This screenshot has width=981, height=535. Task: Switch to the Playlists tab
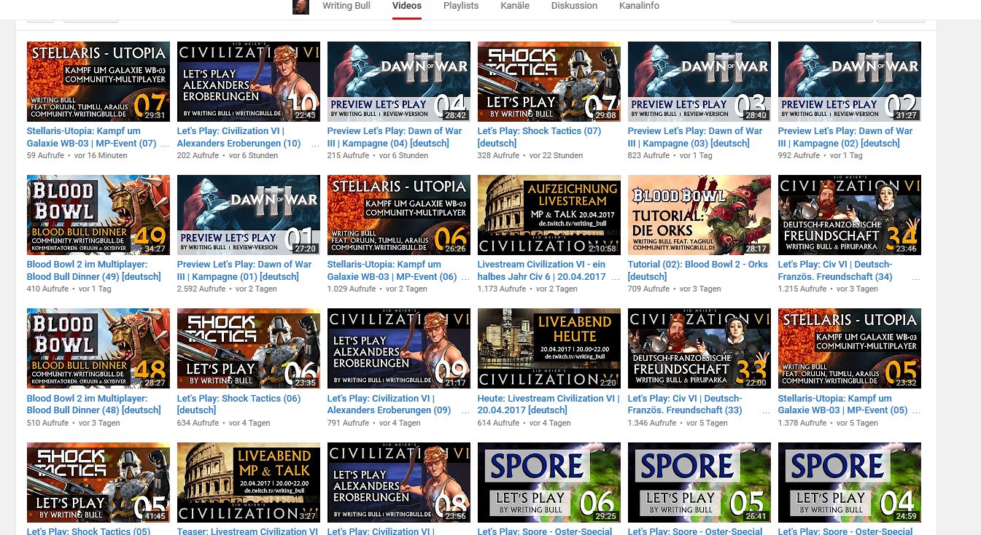461,6
